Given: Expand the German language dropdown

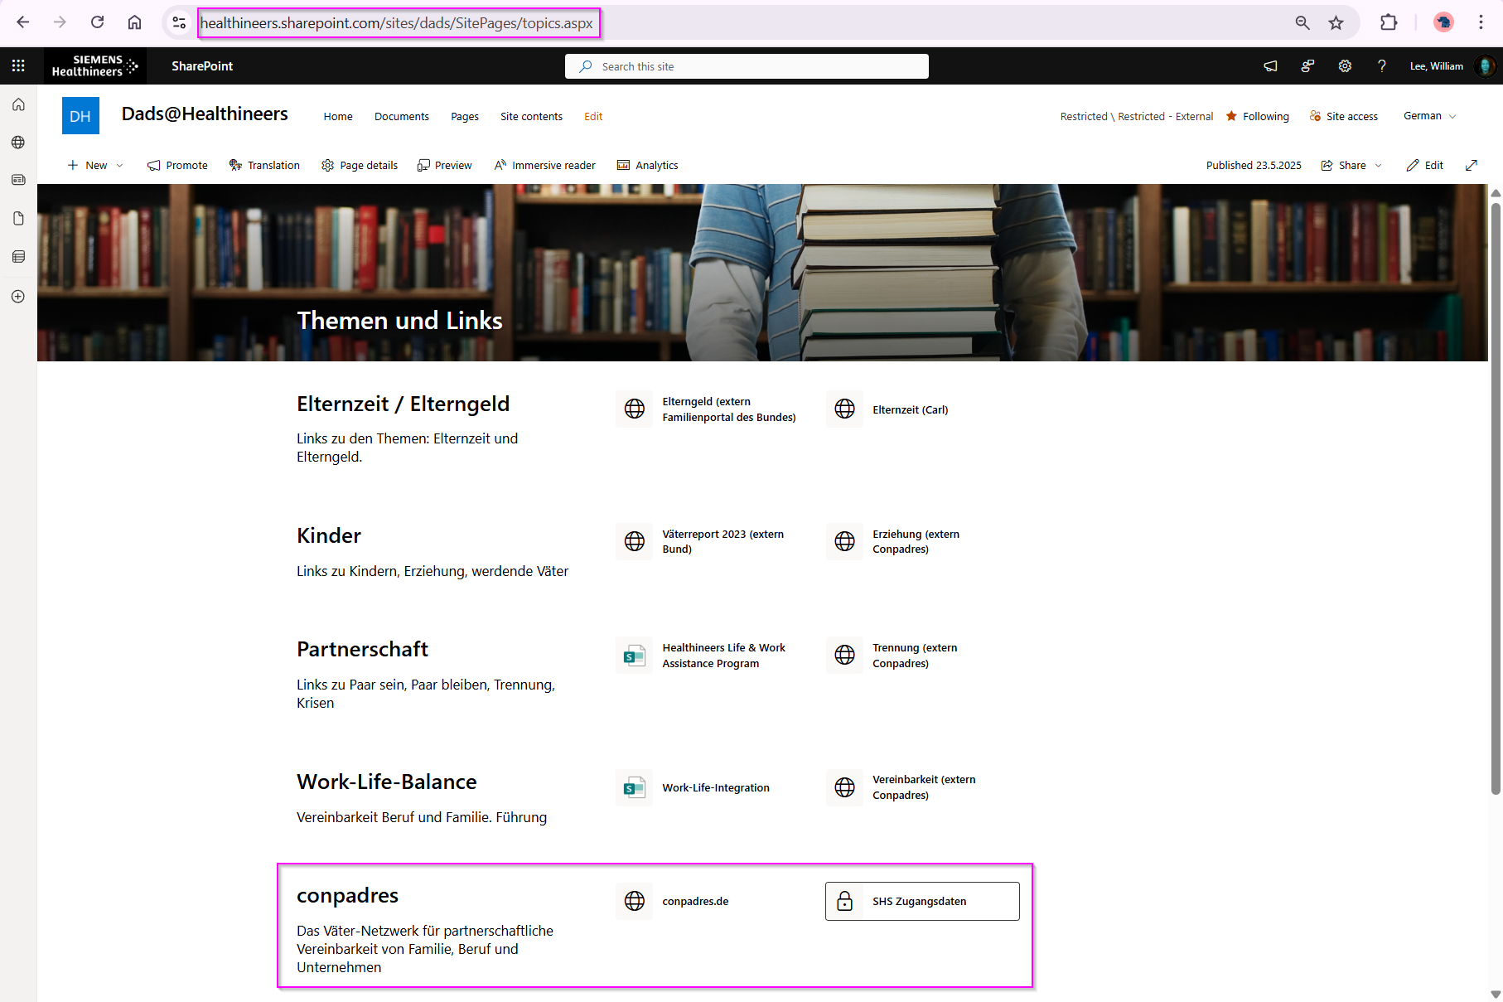Looking at the screenshot, I should coord(1429,116).
